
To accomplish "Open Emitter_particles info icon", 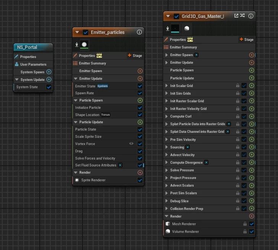I will [139, 32].
